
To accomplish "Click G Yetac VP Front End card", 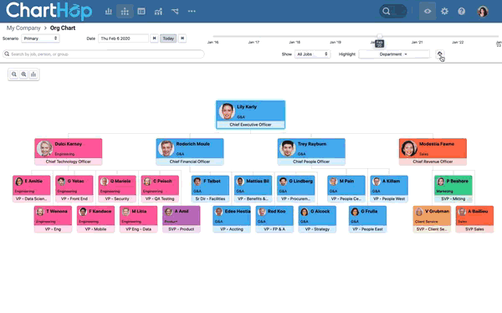I will point(74,188).
